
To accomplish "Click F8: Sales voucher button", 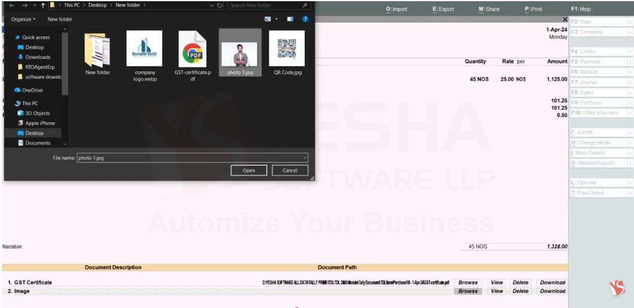I will click(601, 92).
